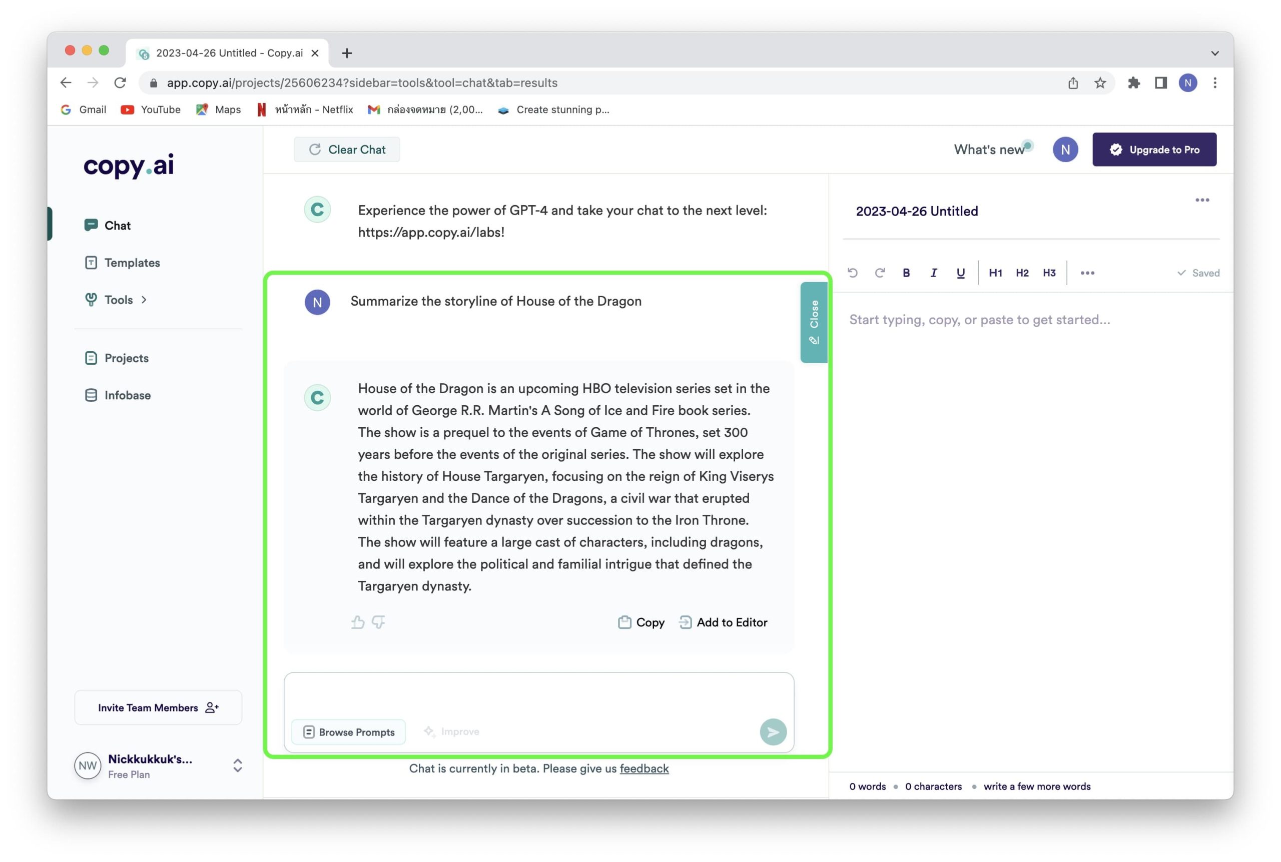Copy the chat response to clipboard
The image size is (1281, 862).
pos(642,622)
